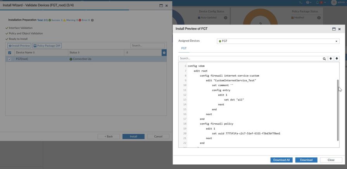Click the Policy Package Diff button
Viewport: 347px width, 169px height.
pos(47,46)
